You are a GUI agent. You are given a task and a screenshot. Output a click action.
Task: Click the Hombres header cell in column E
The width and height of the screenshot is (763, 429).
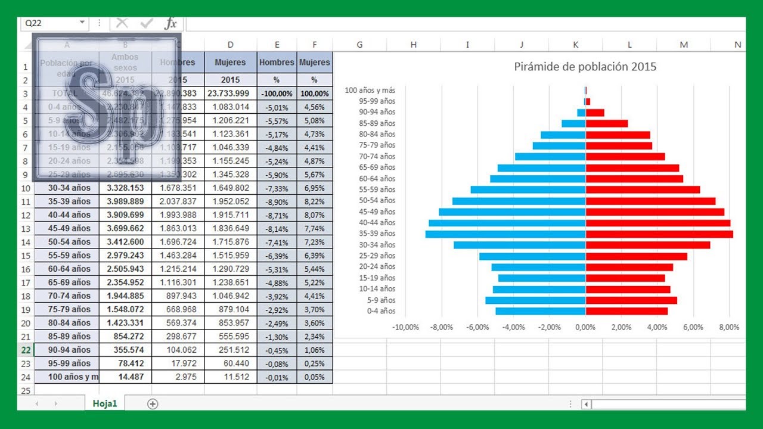(277, 62)
